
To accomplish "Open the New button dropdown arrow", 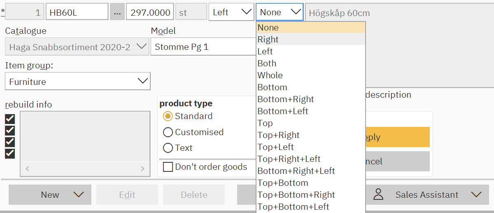I will coord(78,195).
